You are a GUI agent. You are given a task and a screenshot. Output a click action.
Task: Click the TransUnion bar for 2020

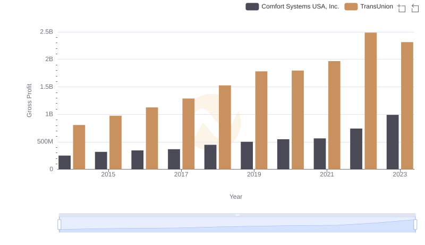(x=297, y=120)
